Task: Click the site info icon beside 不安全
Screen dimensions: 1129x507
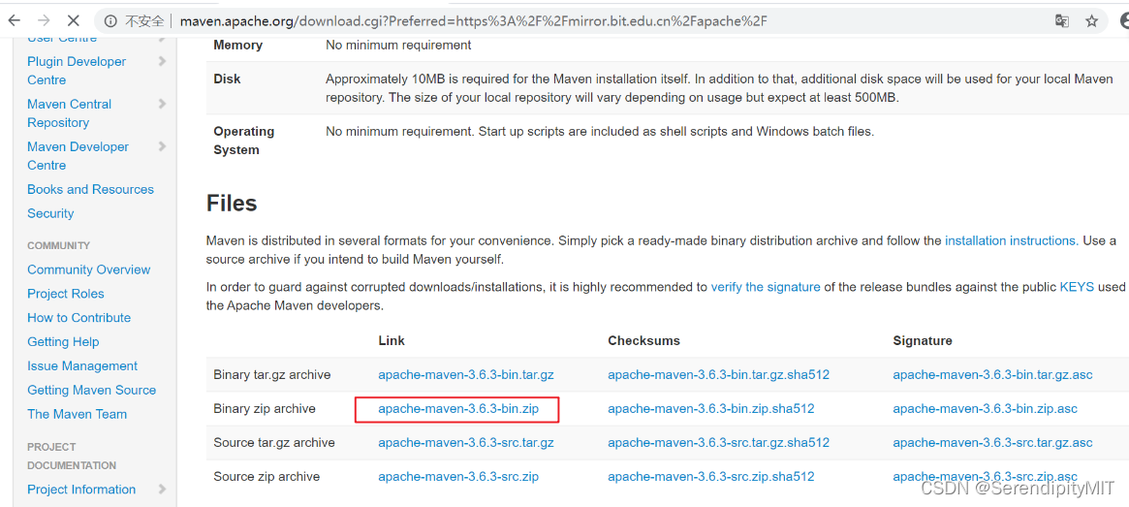Action: pos(110,21)
